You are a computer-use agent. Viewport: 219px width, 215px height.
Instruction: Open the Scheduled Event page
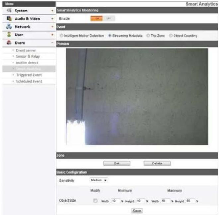pyautogui.click(x=29, y=81)
